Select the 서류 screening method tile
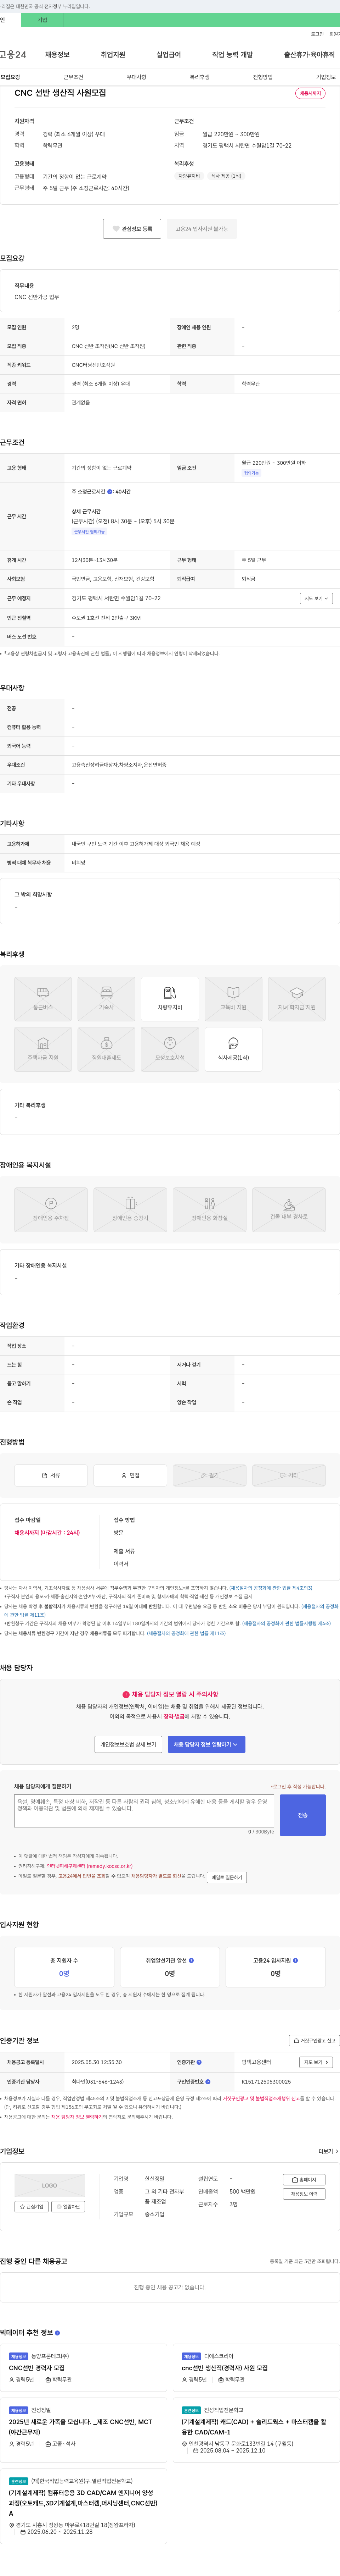The width and height of the screenshot is (340, 2576). point(51,1475)
